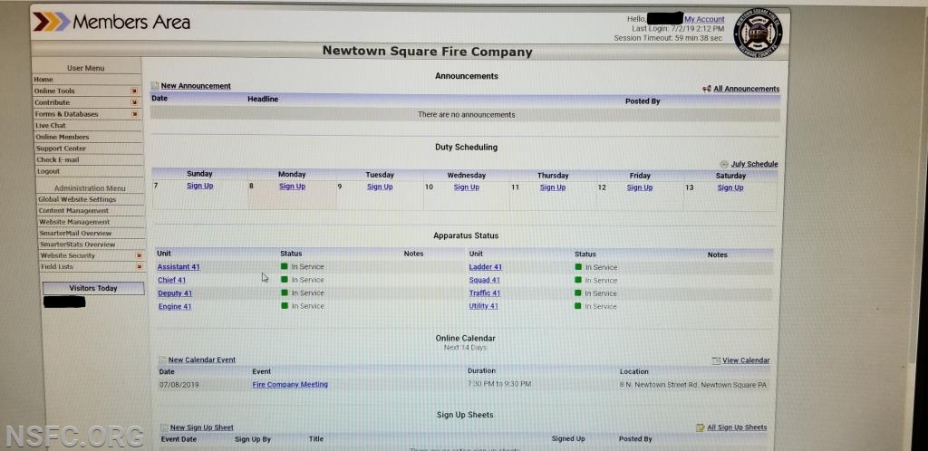Click the All Announcements megaphone icon
The width and height of the screenshot is (928, 451).
(707, 89)
